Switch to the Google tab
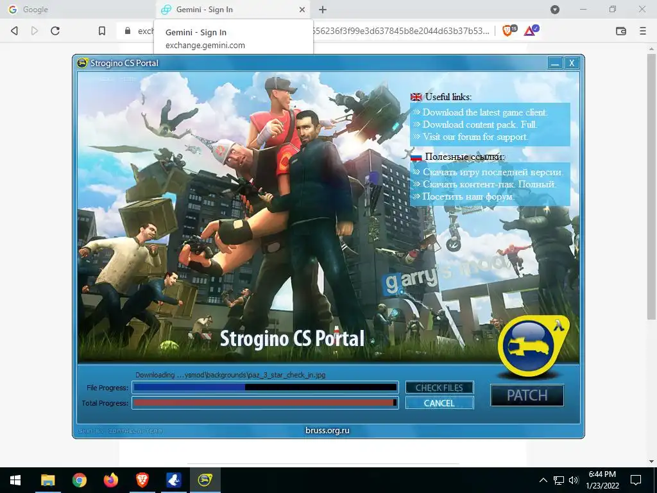Screen dimensions: 657x493 pos(78,9)
